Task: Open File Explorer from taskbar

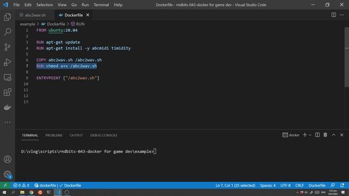Action: tap(22, 192)
